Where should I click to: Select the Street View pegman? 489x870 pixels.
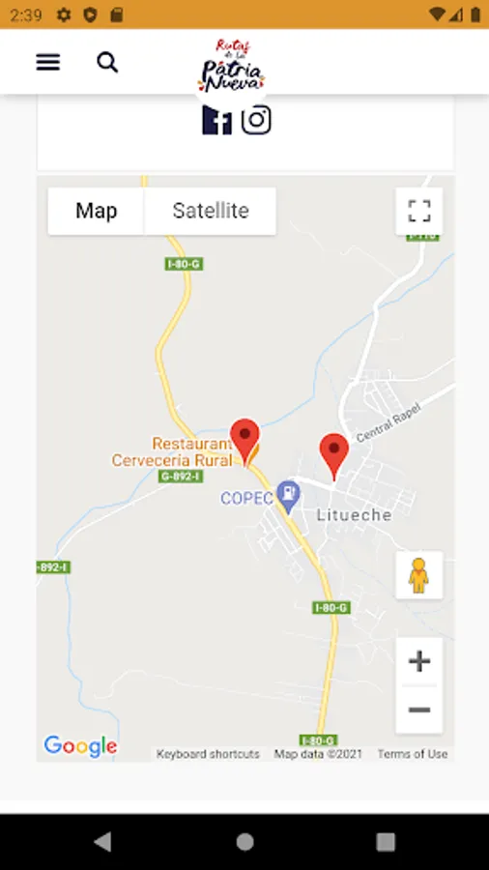418,575
